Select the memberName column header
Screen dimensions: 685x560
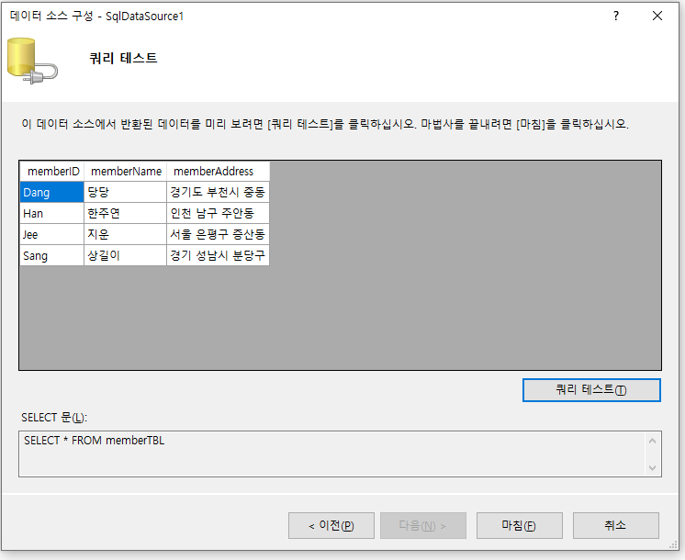[x=126, y=172]
